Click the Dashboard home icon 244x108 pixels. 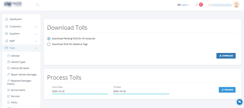tap(7, 19)
